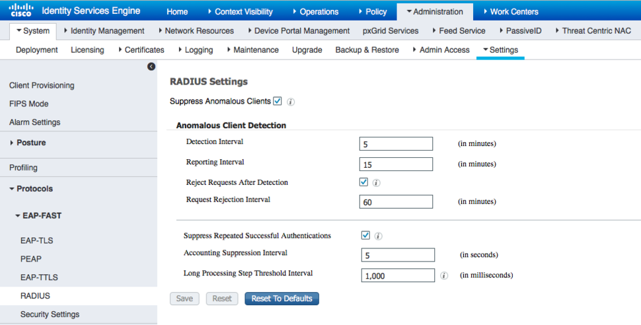Expand the Device Portal Management submenu
This screenshot has width=641, height=325.
pos(299,30)
